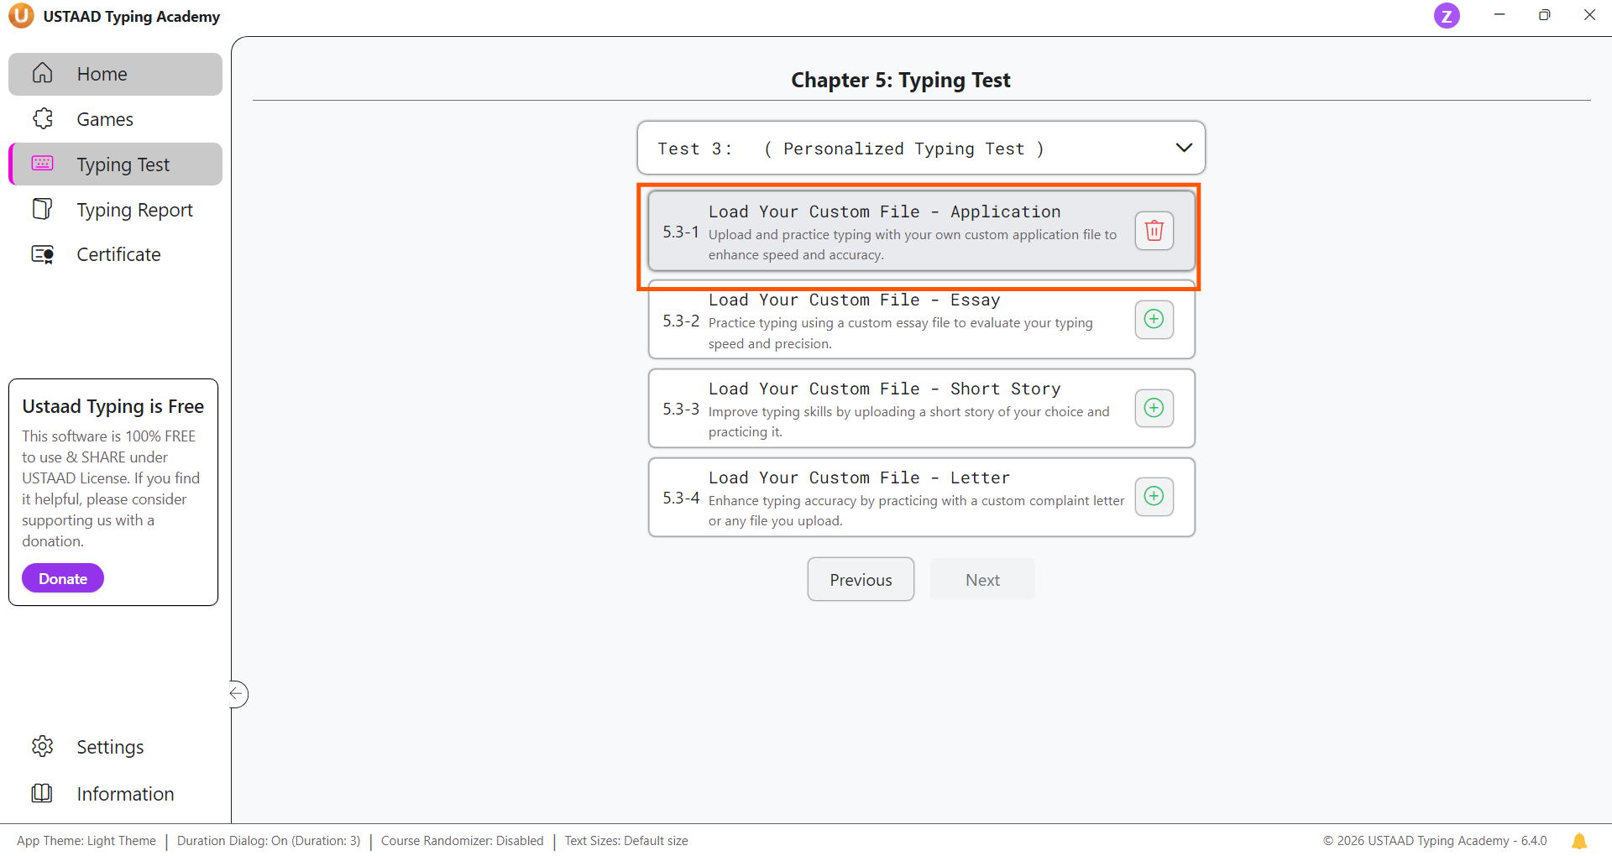Add a custom Short Story file

pyautogui.click(x=1154, y=409)
